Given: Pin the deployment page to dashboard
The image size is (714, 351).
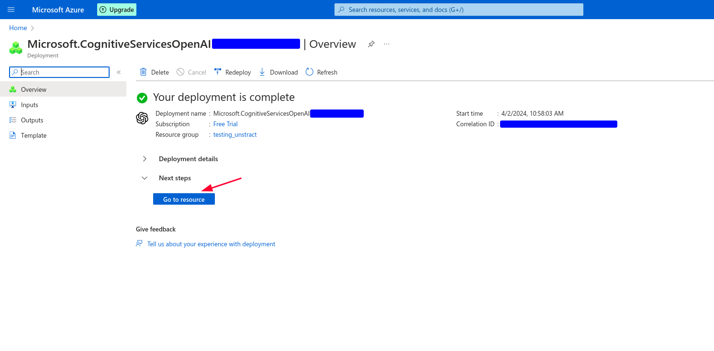Looking at the screenshot, I should (x=371, y=44).
